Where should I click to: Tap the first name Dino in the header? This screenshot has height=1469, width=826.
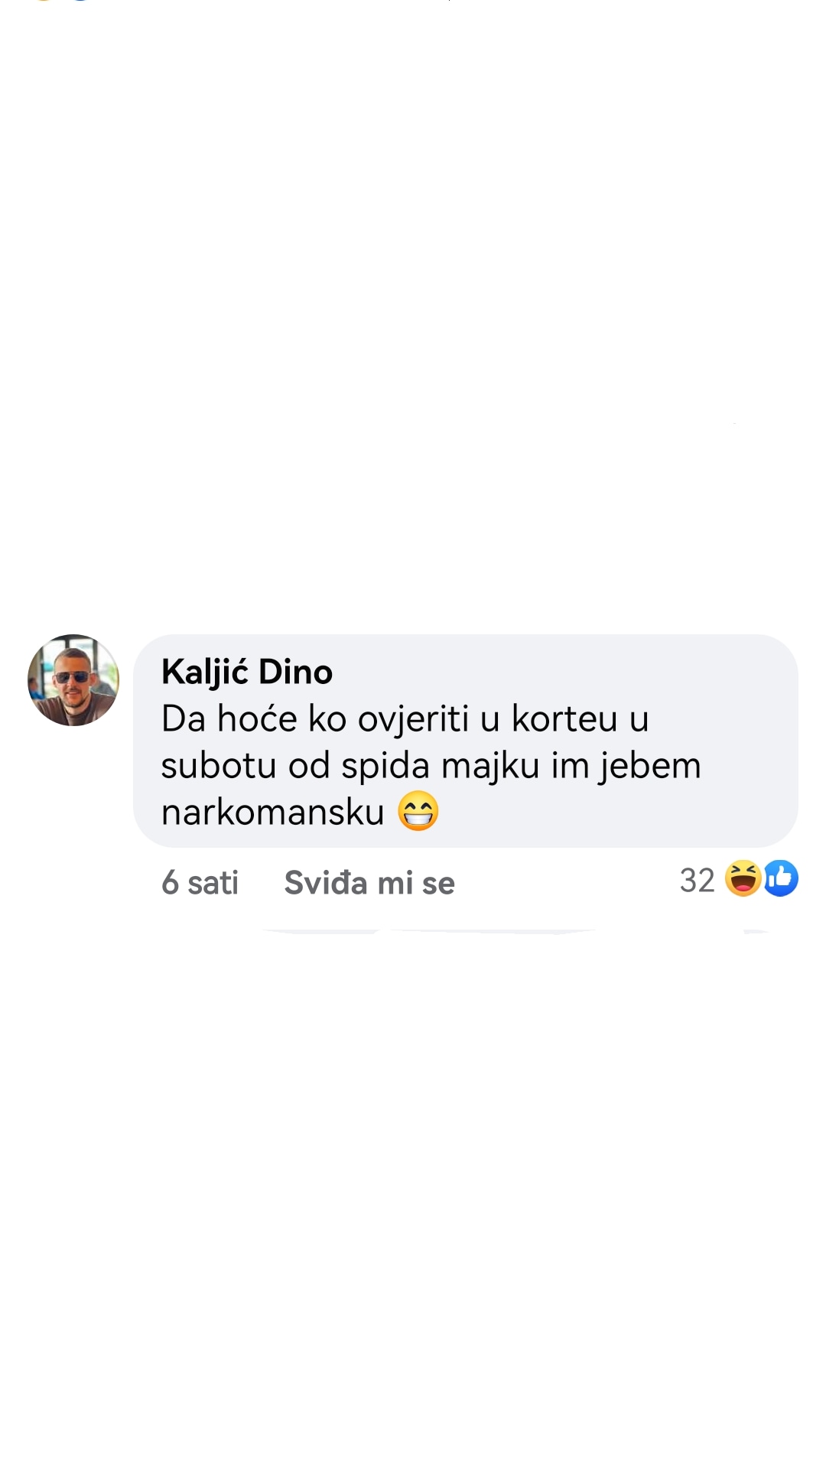(296, 672)
